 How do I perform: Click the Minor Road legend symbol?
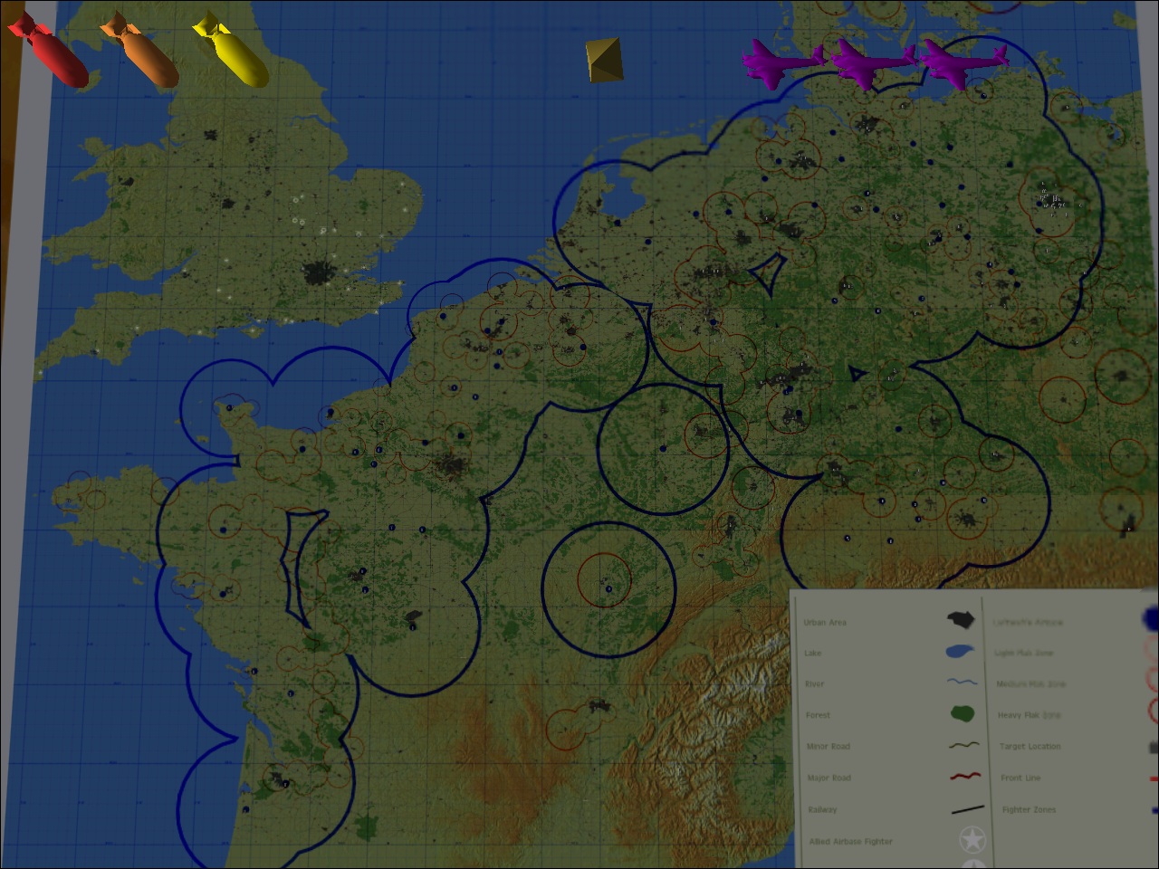click(963, 745)
